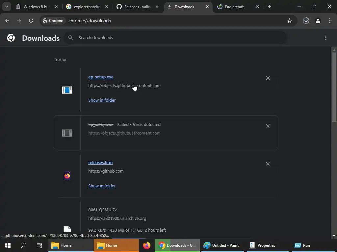
Task: Click the Chrome site info chip
Action: click(53, 21)
